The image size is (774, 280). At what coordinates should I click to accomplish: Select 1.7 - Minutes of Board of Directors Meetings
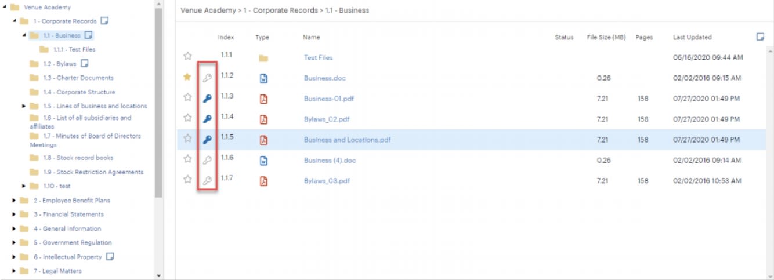click(x=85, y=140)
